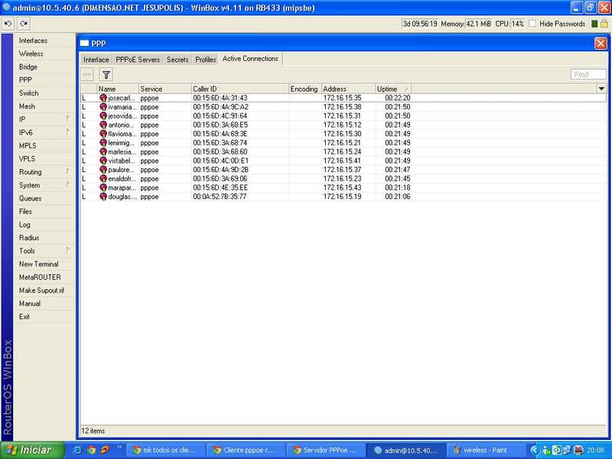612x459 pixels.
Task: Select the vistabel connection icon
Action: 103,161
